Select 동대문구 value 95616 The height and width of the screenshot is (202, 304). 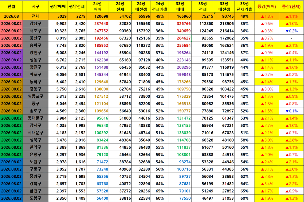pos(98,118)
